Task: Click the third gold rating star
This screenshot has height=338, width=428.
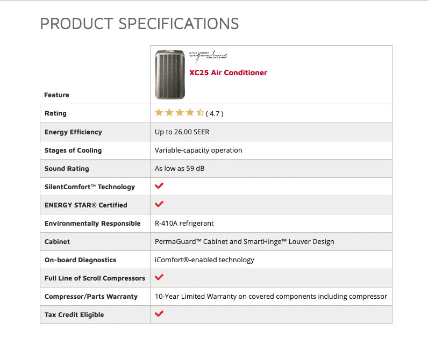Action: (180, 112)
